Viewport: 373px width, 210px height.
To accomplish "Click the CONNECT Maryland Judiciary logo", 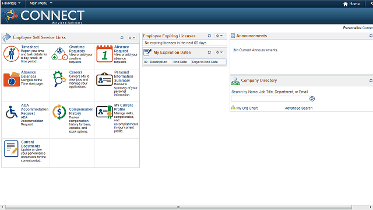I will coord(44,16).
